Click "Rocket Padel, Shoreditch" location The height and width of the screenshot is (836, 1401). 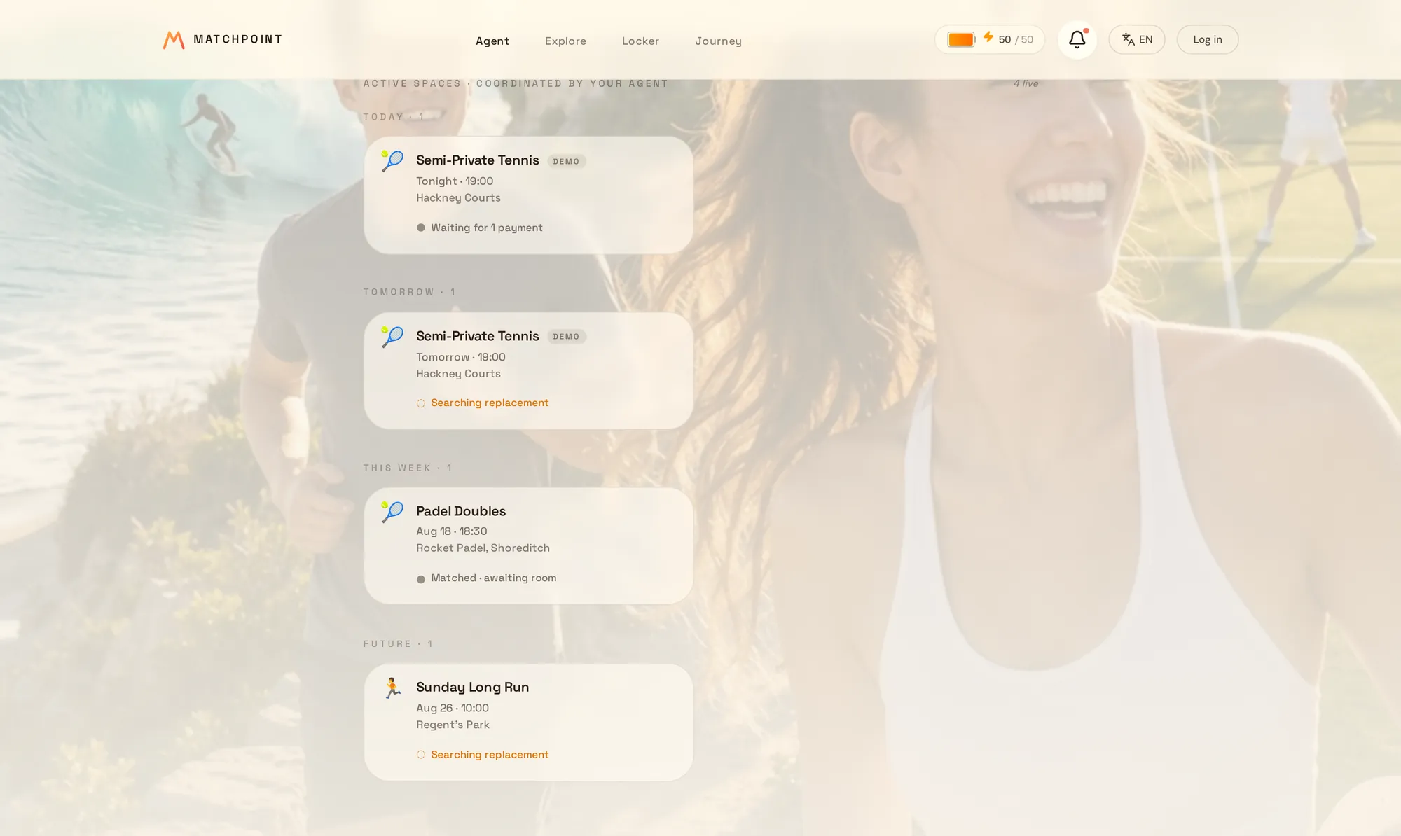(483, 548)
